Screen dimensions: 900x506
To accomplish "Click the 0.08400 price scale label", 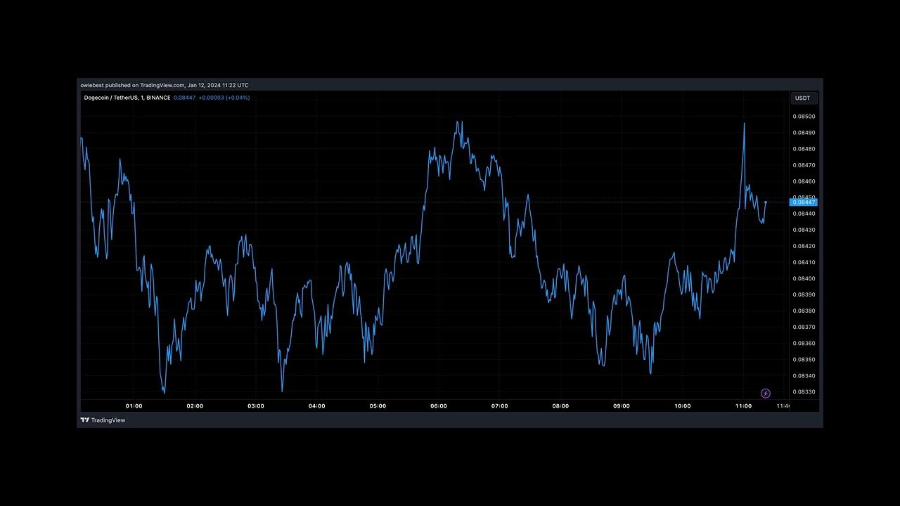I will (804, 279).
